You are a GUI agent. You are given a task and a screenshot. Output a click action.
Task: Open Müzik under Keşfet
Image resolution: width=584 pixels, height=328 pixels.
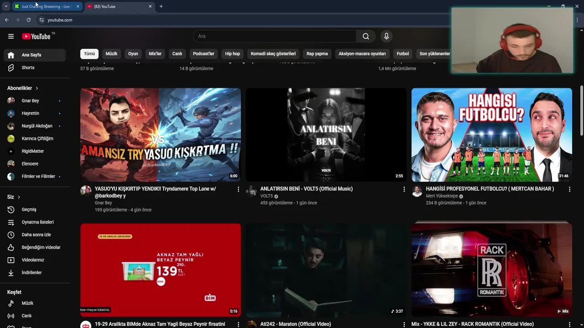pos(35,303)
